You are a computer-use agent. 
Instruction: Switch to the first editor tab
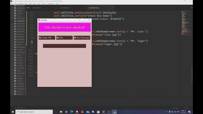37,8
